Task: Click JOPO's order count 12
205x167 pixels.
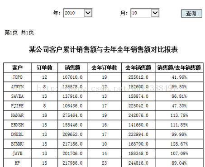Action: [44, 77]
